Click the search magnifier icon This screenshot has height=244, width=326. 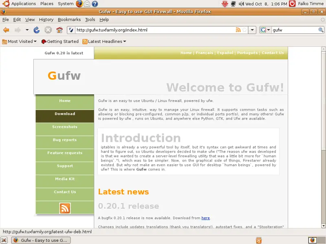[x=321, y=30]
